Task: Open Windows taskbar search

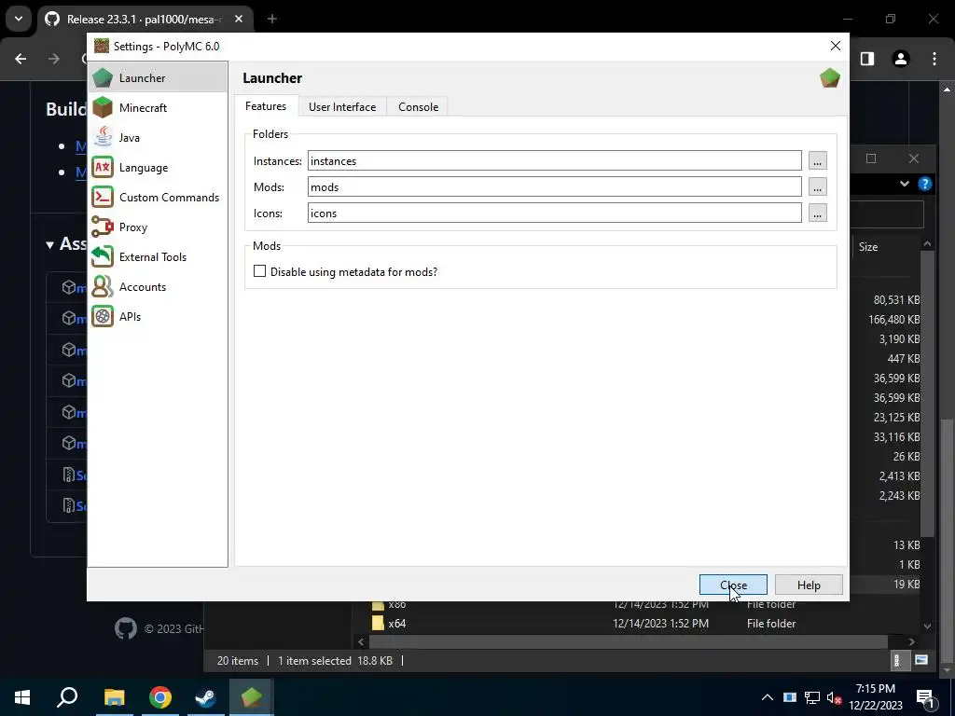Action: (x=67, y=697)
